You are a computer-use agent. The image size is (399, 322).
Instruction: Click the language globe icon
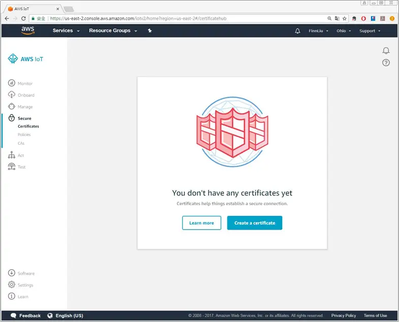click(x=50, y=315)
